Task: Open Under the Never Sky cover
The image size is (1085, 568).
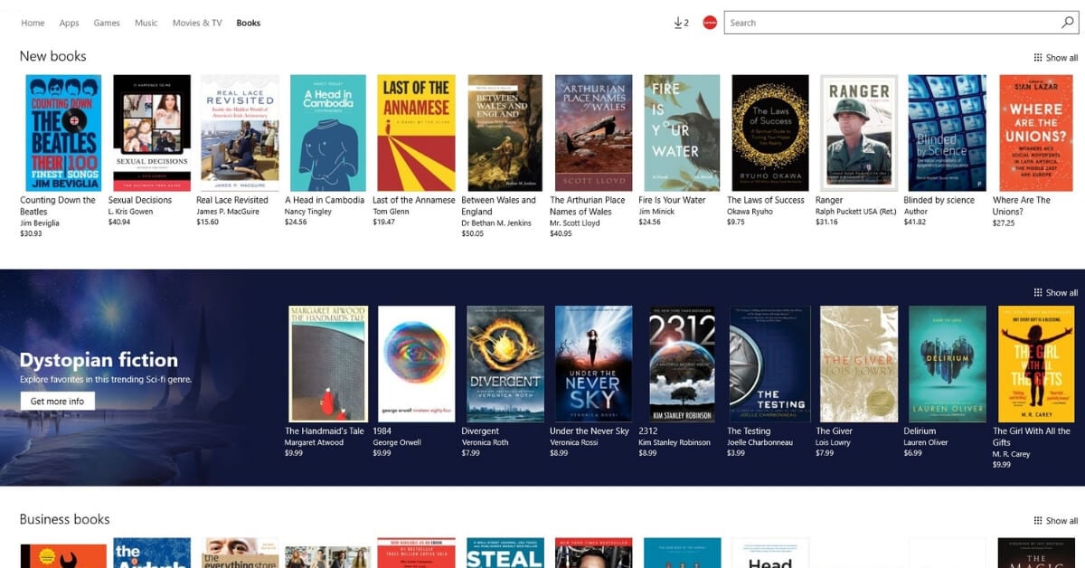Action: pos(593,364)
